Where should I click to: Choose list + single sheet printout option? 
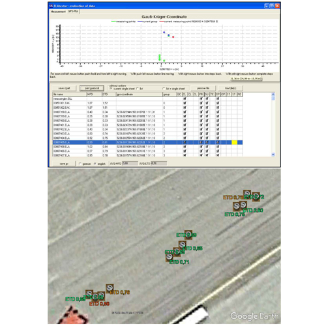point(164,89)
